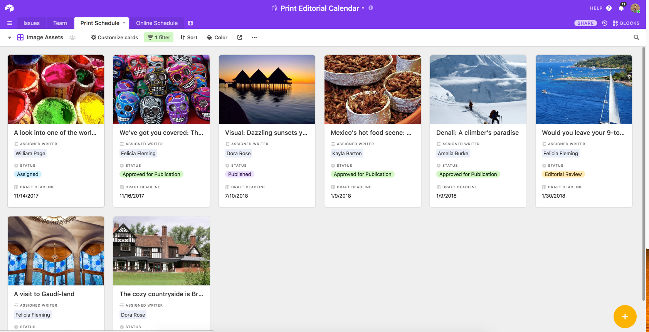Viewport: 649px width, 332px height.
Task: Open the help question mark icon
Action: click(609, 8)
